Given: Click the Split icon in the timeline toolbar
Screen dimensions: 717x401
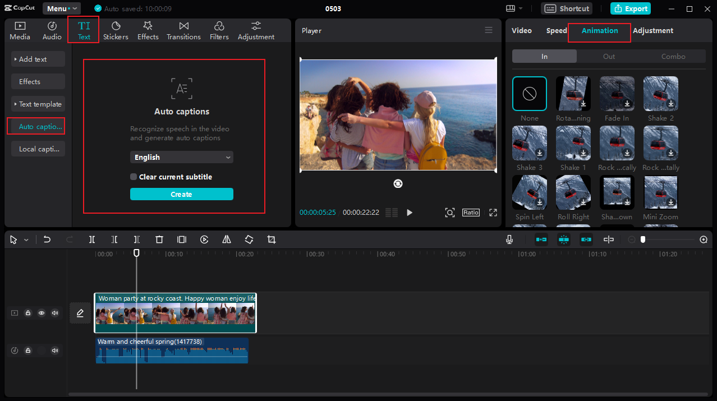Looking at the screenshot, I should pyautogui.click(x=92, y=239).
